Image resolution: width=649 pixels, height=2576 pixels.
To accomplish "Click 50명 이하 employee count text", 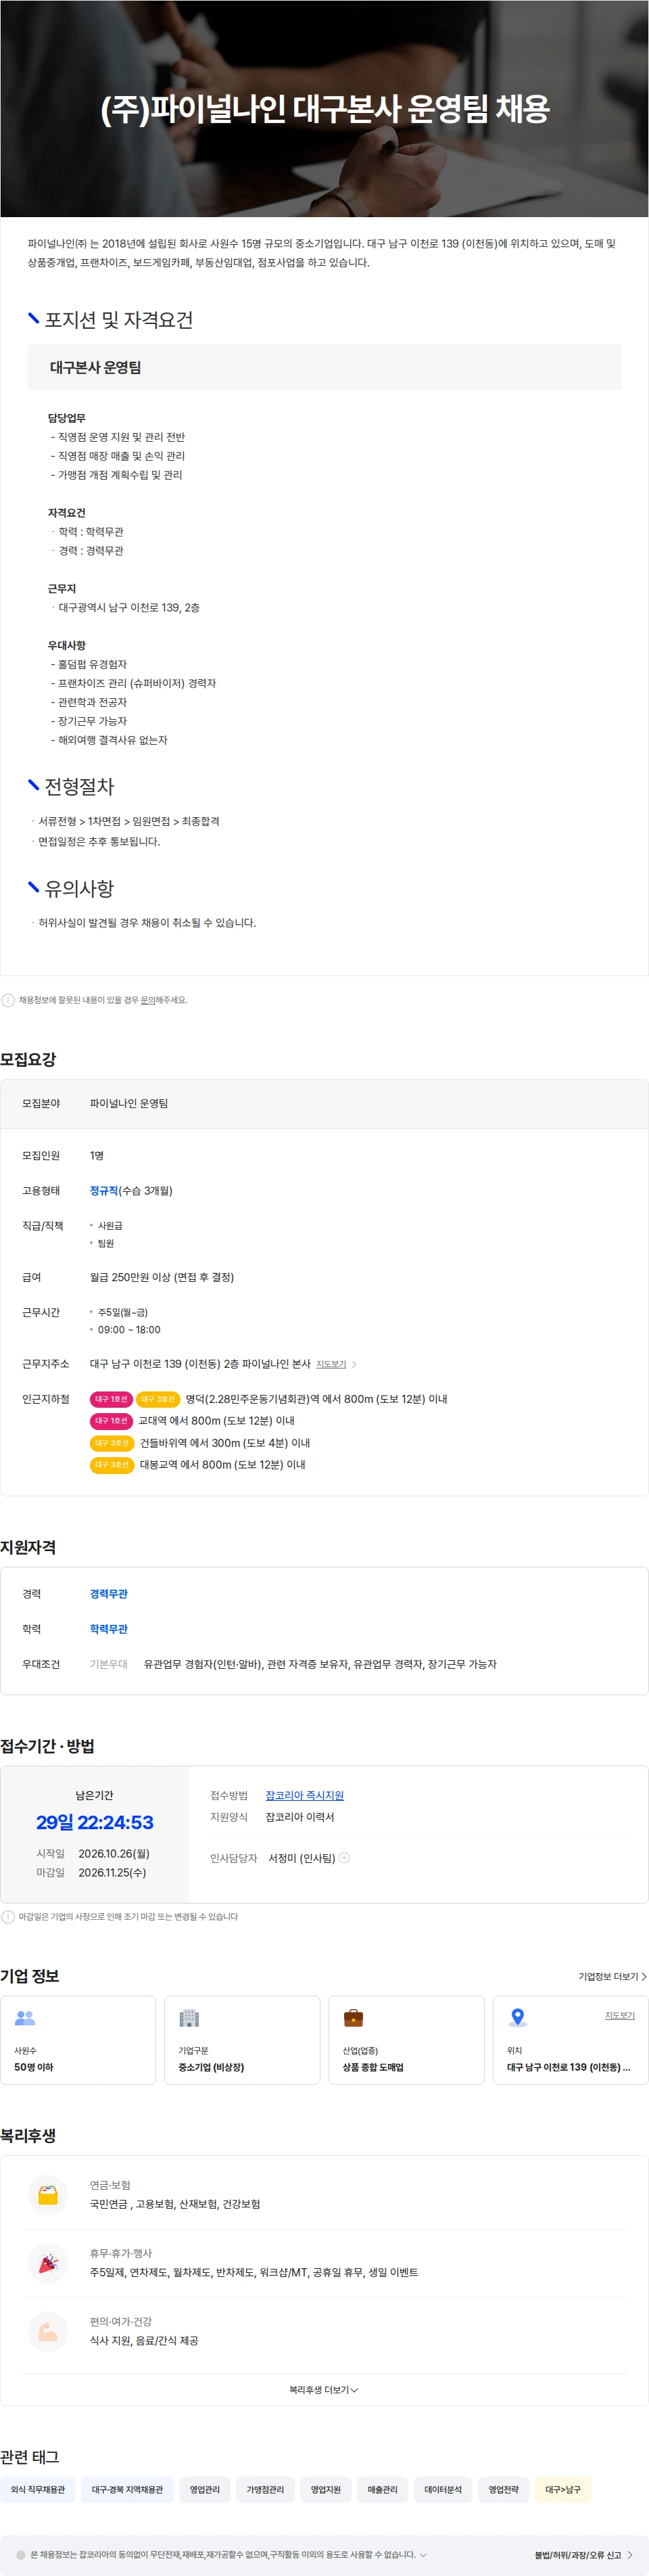I will (x=34, y=2067).
